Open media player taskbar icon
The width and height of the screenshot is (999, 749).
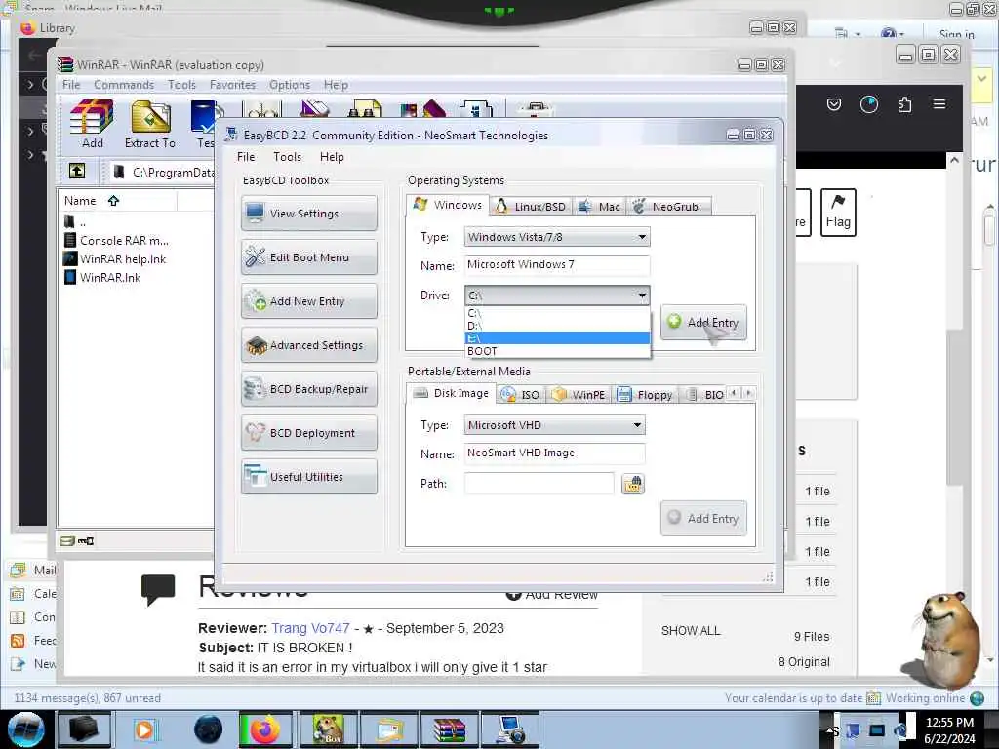144,729
